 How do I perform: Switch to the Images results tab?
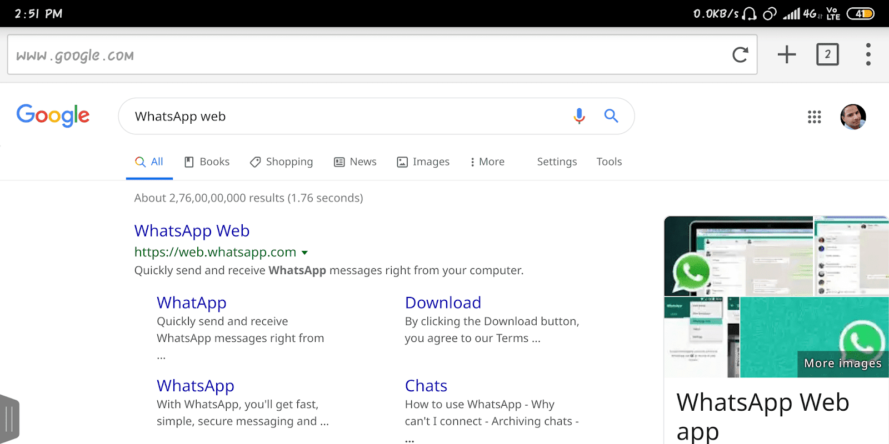click(x=423, y=162)
